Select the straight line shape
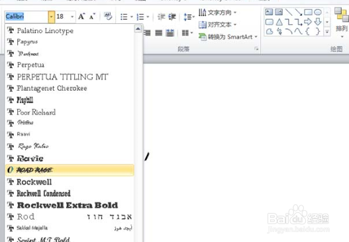Viewport: 349px width, 242px height. [289, 12]
